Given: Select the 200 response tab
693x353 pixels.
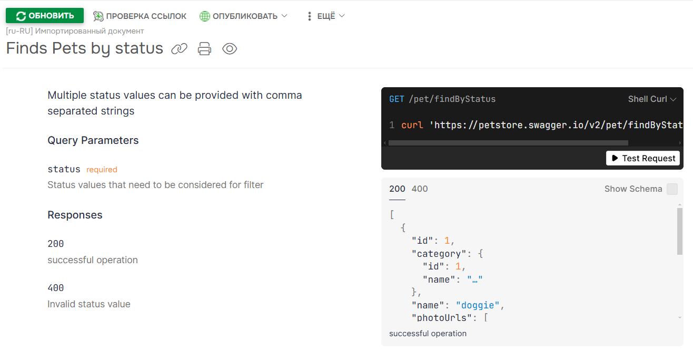Looking at the screenshot, I should (x=397, y=189).
